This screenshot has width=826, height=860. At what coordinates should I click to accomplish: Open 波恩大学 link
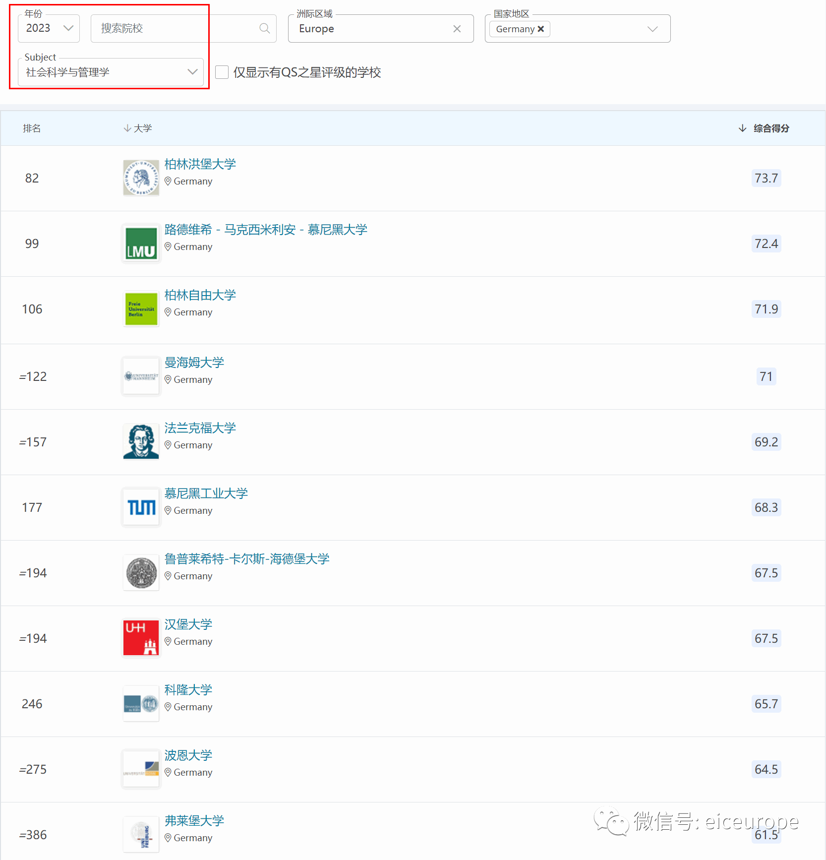click(x=188, y=755)
